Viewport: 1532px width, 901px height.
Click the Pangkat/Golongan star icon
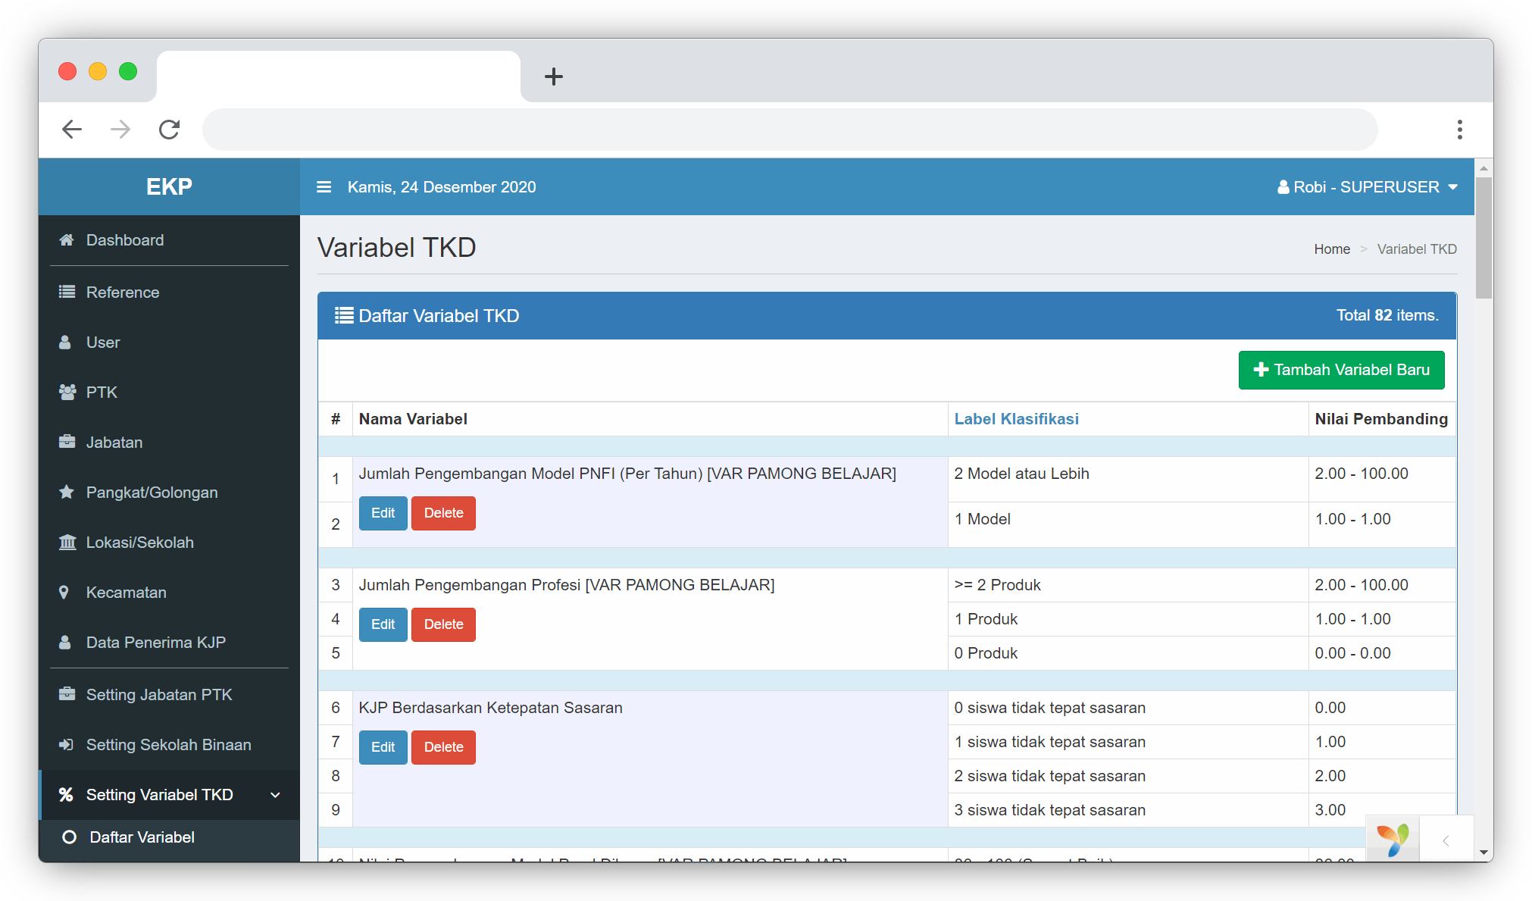(67, 493)
